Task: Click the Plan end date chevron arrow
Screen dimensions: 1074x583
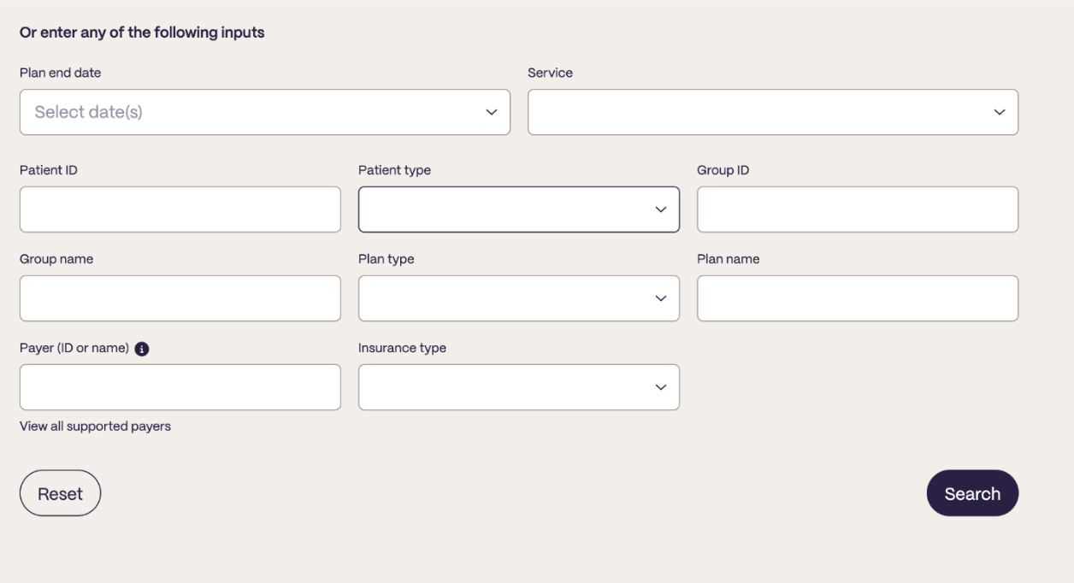Action: pyautogui.click(x=491, y=112)
